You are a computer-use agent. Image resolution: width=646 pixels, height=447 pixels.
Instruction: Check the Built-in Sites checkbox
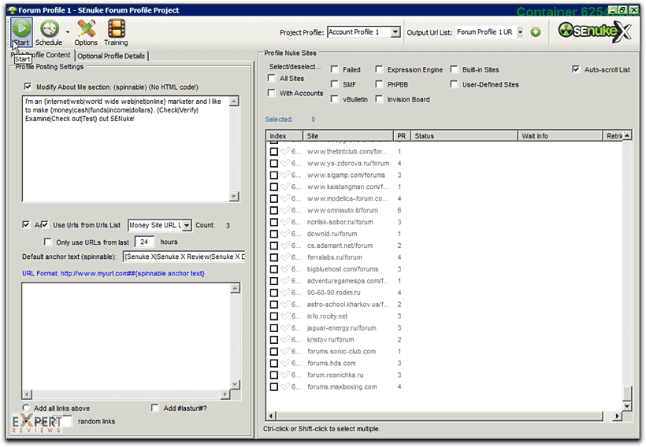click(454, 69)
